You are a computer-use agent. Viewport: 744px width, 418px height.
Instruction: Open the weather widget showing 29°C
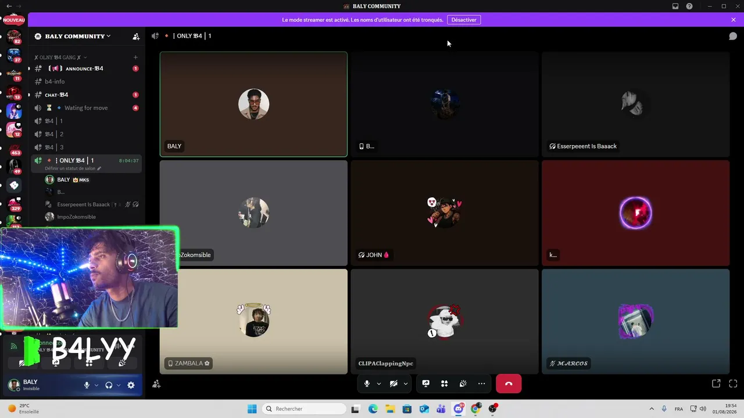pos(23,409)
